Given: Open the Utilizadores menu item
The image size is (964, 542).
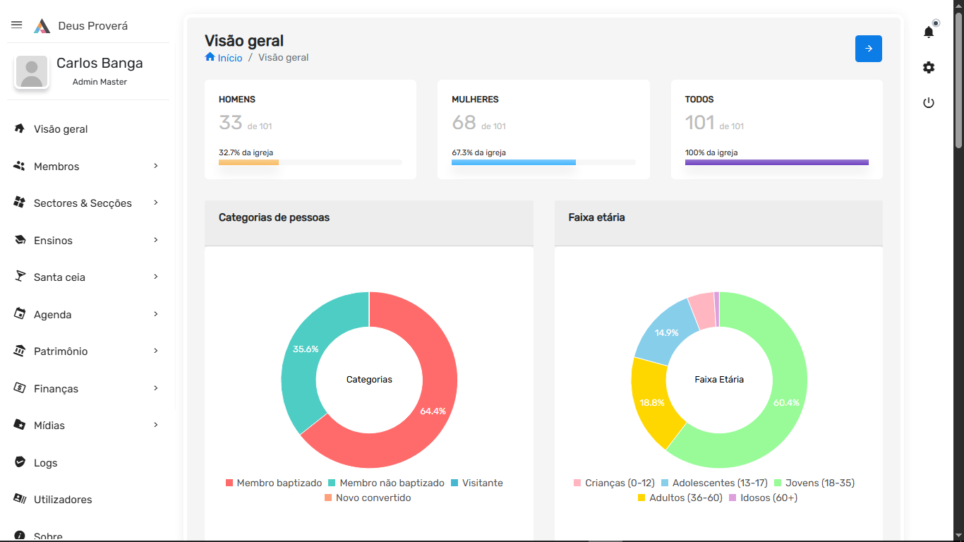Looking at the screenshot, I should coord(62,500).
